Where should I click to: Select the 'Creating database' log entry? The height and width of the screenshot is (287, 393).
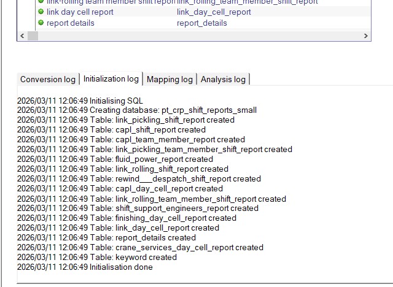(x=137, y=110)
